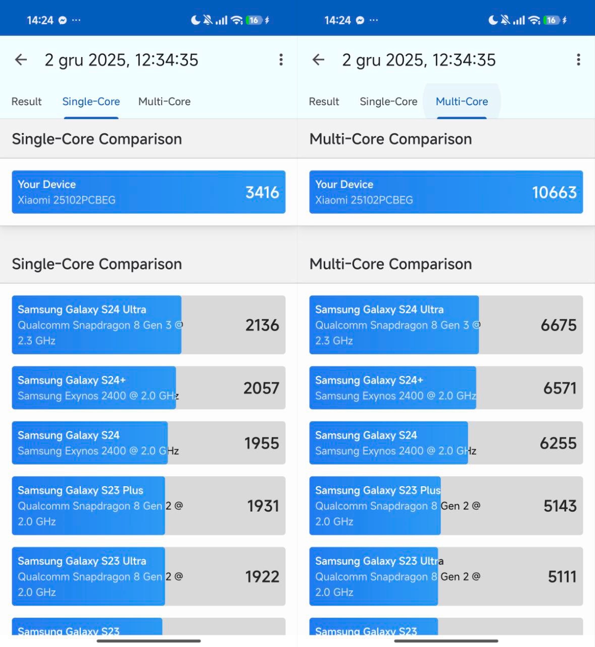Open three-dot overflow menu on the Multi-Core screen
This screenshot has width=595, height=647.
pos(578,60)
